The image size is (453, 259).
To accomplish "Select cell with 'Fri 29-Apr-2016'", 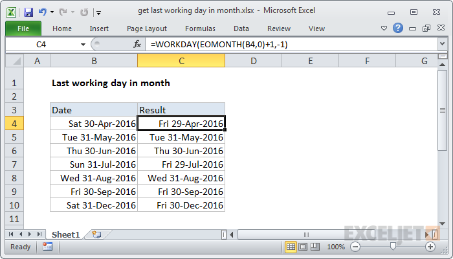I will click(x=181, y=124).
